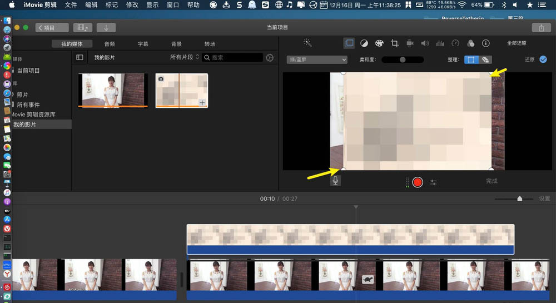Image resolution: width=556 pixels, height=303 pixels.
Task: Select the crop-frame cleanup toggle
Action: point(471,59)
